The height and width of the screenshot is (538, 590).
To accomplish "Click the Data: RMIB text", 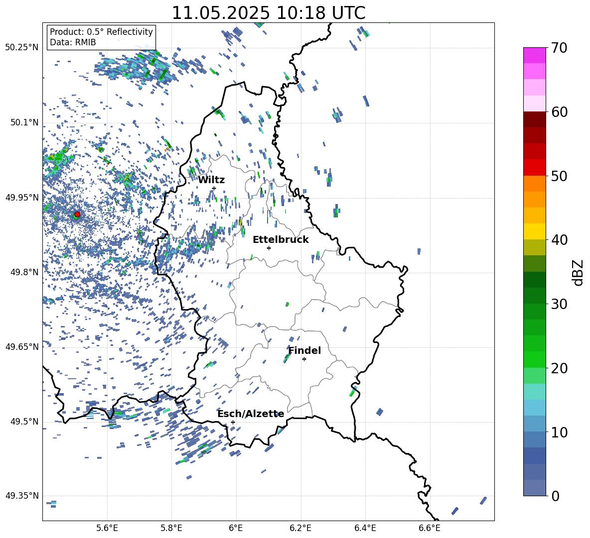I will point(73,42).
